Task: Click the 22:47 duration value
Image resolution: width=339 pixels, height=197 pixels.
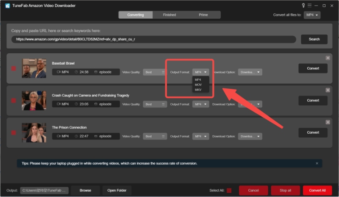Action: tap(84, 137)
